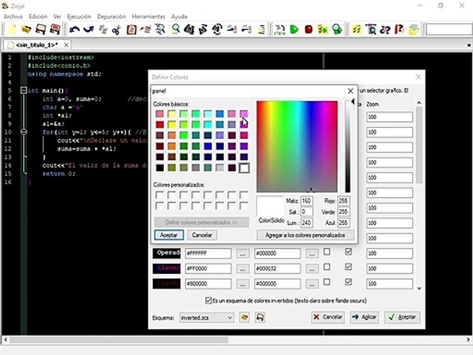Open the Esquema inverted.zcs dropdown
The image size is (473, 355).
[206, 318]
